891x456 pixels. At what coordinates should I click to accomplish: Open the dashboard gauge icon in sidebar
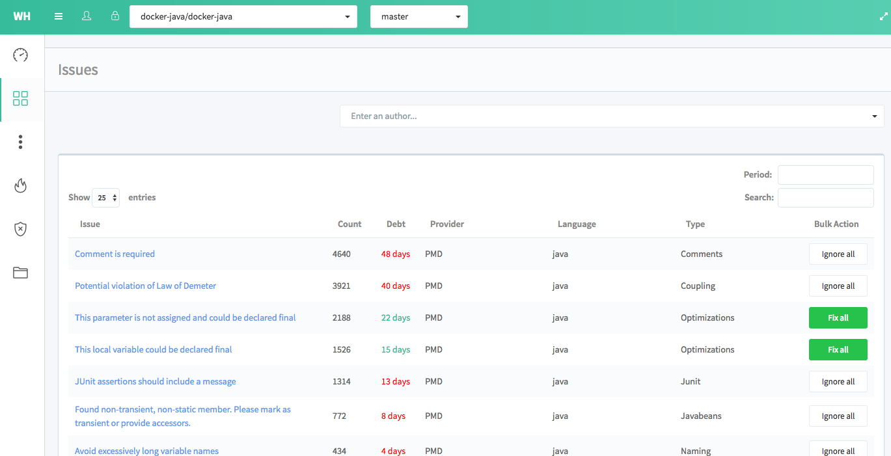coord(21,55)
